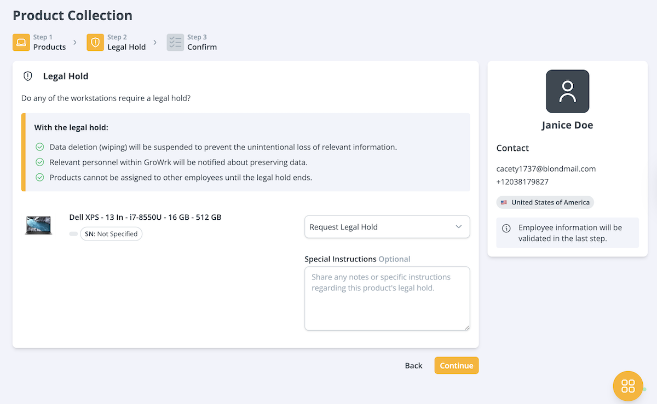Click the Step 2 Legal Hold shield icon

[x=95, y=43]
